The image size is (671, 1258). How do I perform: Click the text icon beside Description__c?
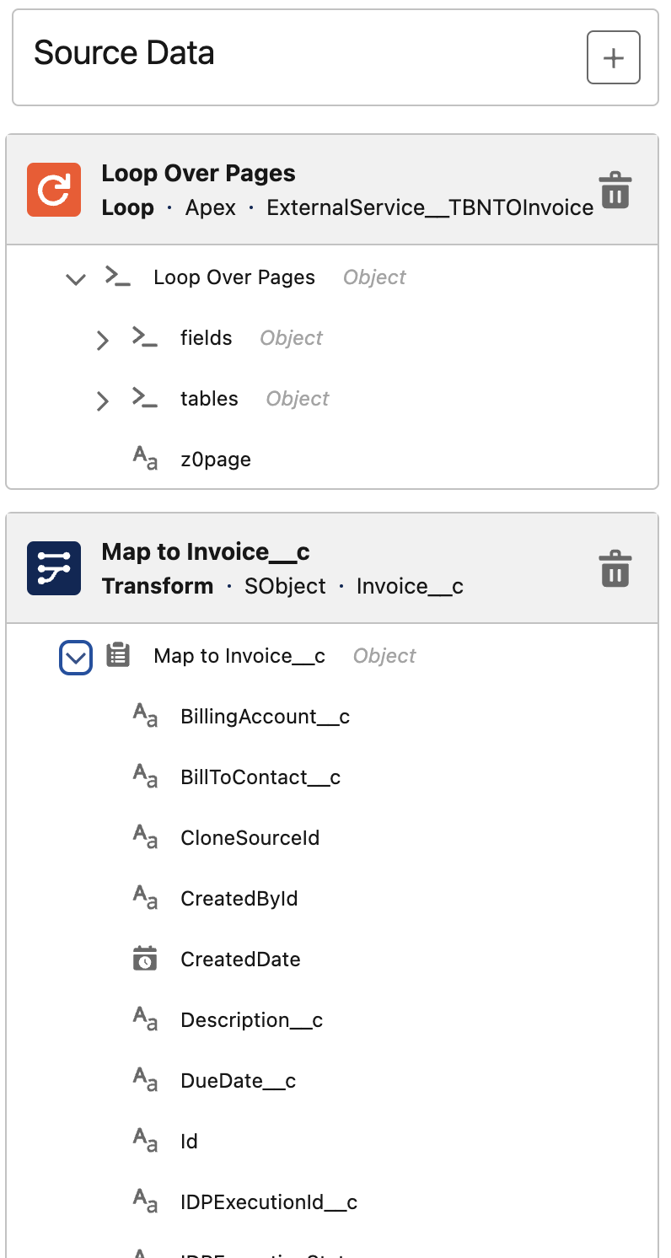145,1019
